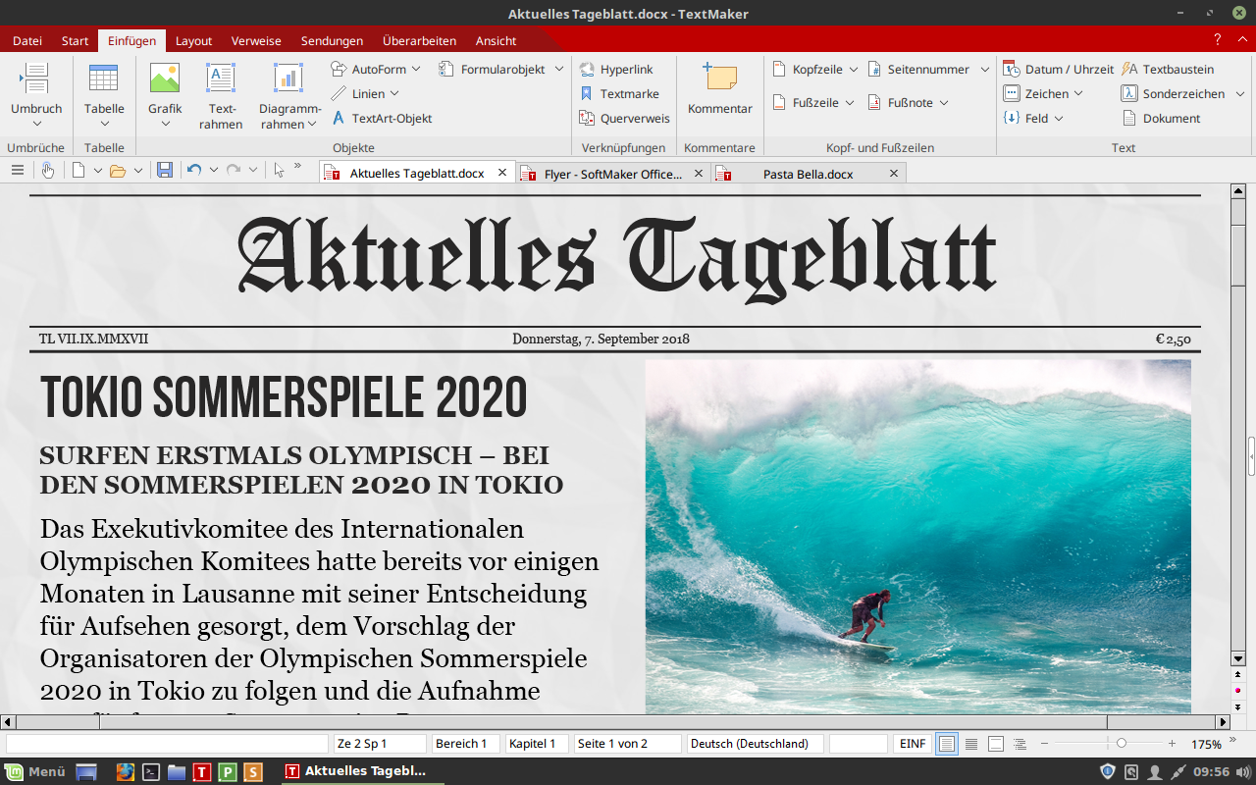Show more quick toolbar items chevron
1256x785 pixels.
tap(297, 166)
